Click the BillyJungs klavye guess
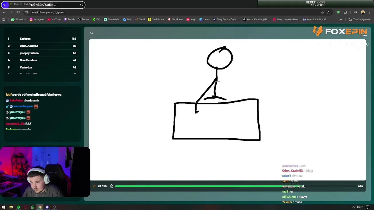This screenshot has height=210, width=374. tap(295, 197)
